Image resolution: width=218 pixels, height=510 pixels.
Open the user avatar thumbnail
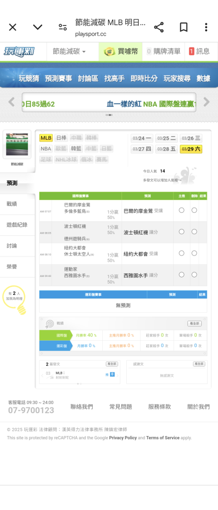[17, 144]
